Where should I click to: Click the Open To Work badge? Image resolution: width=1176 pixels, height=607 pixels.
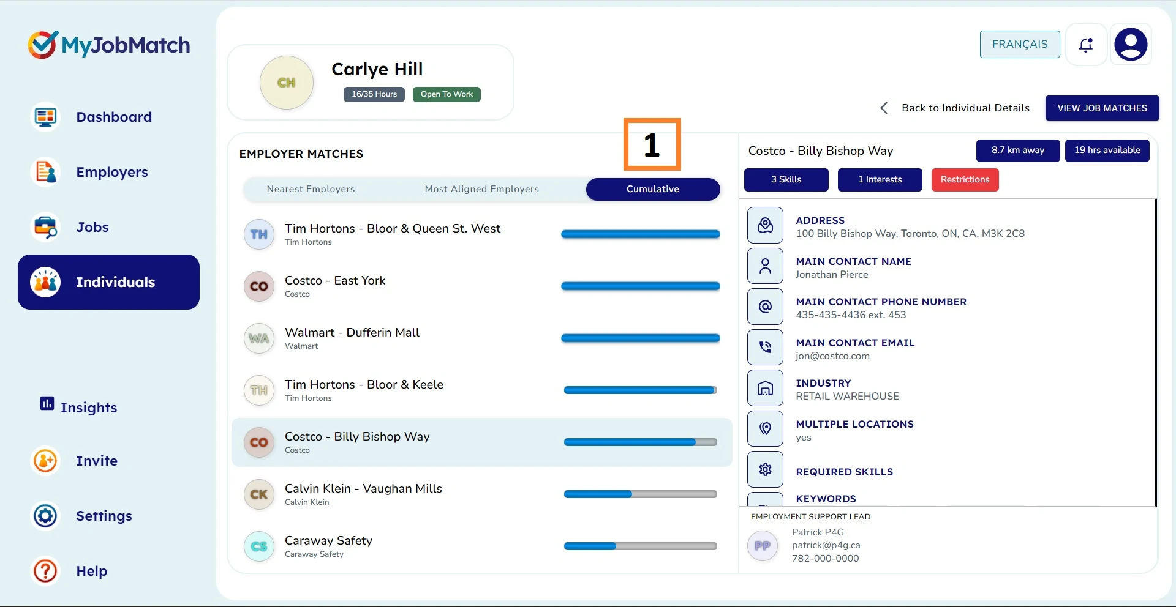click(x=447, y=94)
